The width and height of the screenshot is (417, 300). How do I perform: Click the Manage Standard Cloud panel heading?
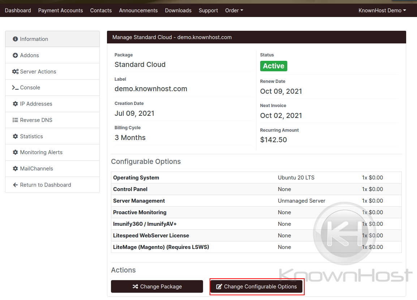point(172,37)
